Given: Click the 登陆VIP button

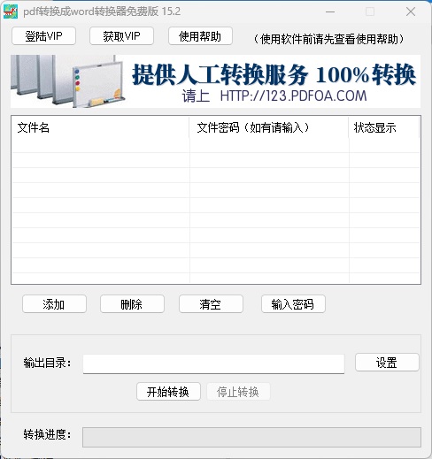Looking at the screenshot, I should pyautogui.click(x=43, y=36).
